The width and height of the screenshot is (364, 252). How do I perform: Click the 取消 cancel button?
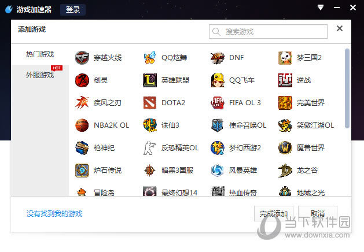click(x=318, y=213)
